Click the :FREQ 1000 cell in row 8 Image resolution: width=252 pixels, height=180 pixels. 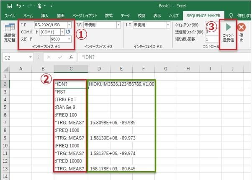[x=70, y=130]
